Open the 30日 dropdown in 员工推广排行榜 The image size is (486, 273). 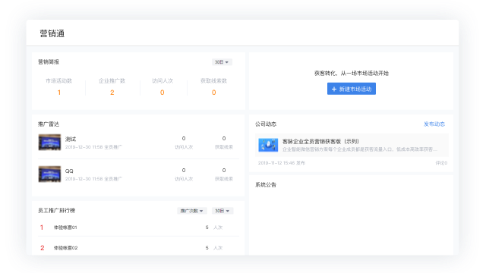coord(222,211)
